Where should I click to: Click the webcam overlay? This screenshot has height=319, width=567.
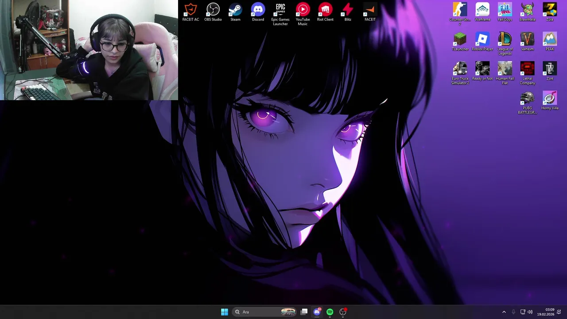point(89,50)
